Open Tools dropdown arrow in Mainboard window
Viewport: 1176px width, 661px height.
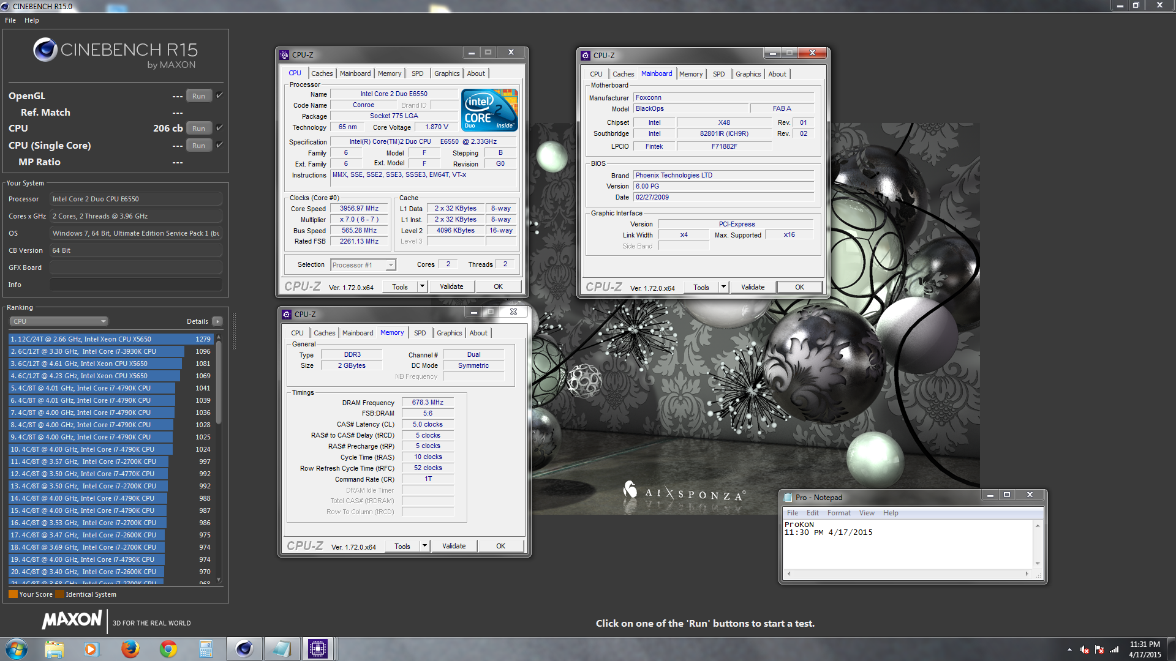tap(723, 287)
